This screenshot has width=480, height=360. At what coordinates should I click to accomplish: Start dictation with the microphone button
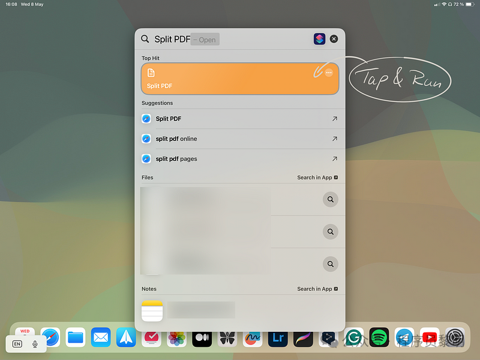(35, 344)
